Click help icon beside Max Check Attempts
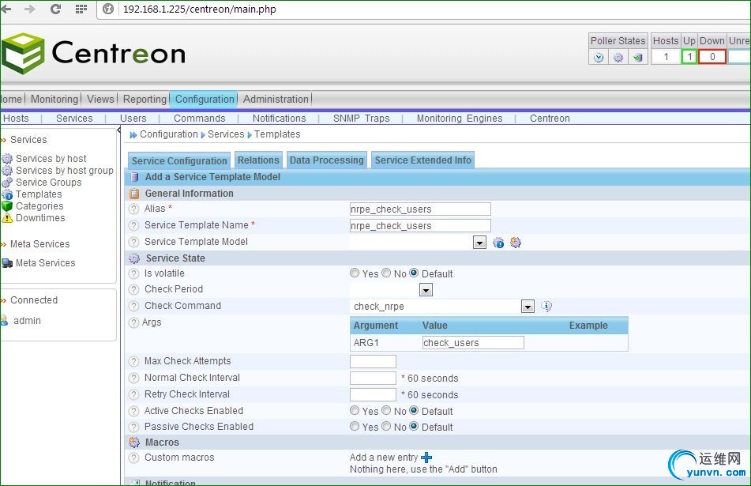Viewport: 751px width, 486px height. tap(134, 361)
